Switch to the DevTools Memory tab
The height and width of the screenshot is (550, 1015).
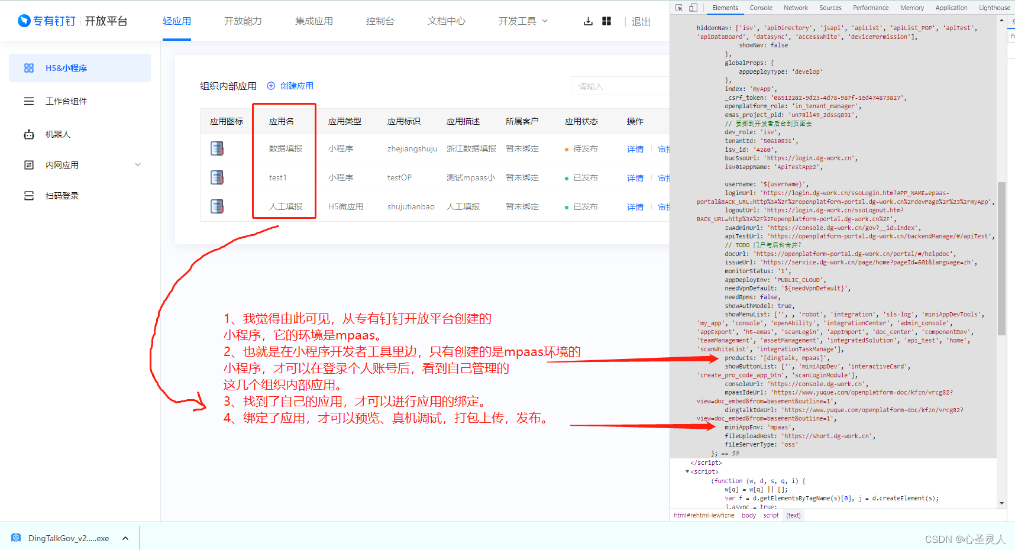click(912, 8)
